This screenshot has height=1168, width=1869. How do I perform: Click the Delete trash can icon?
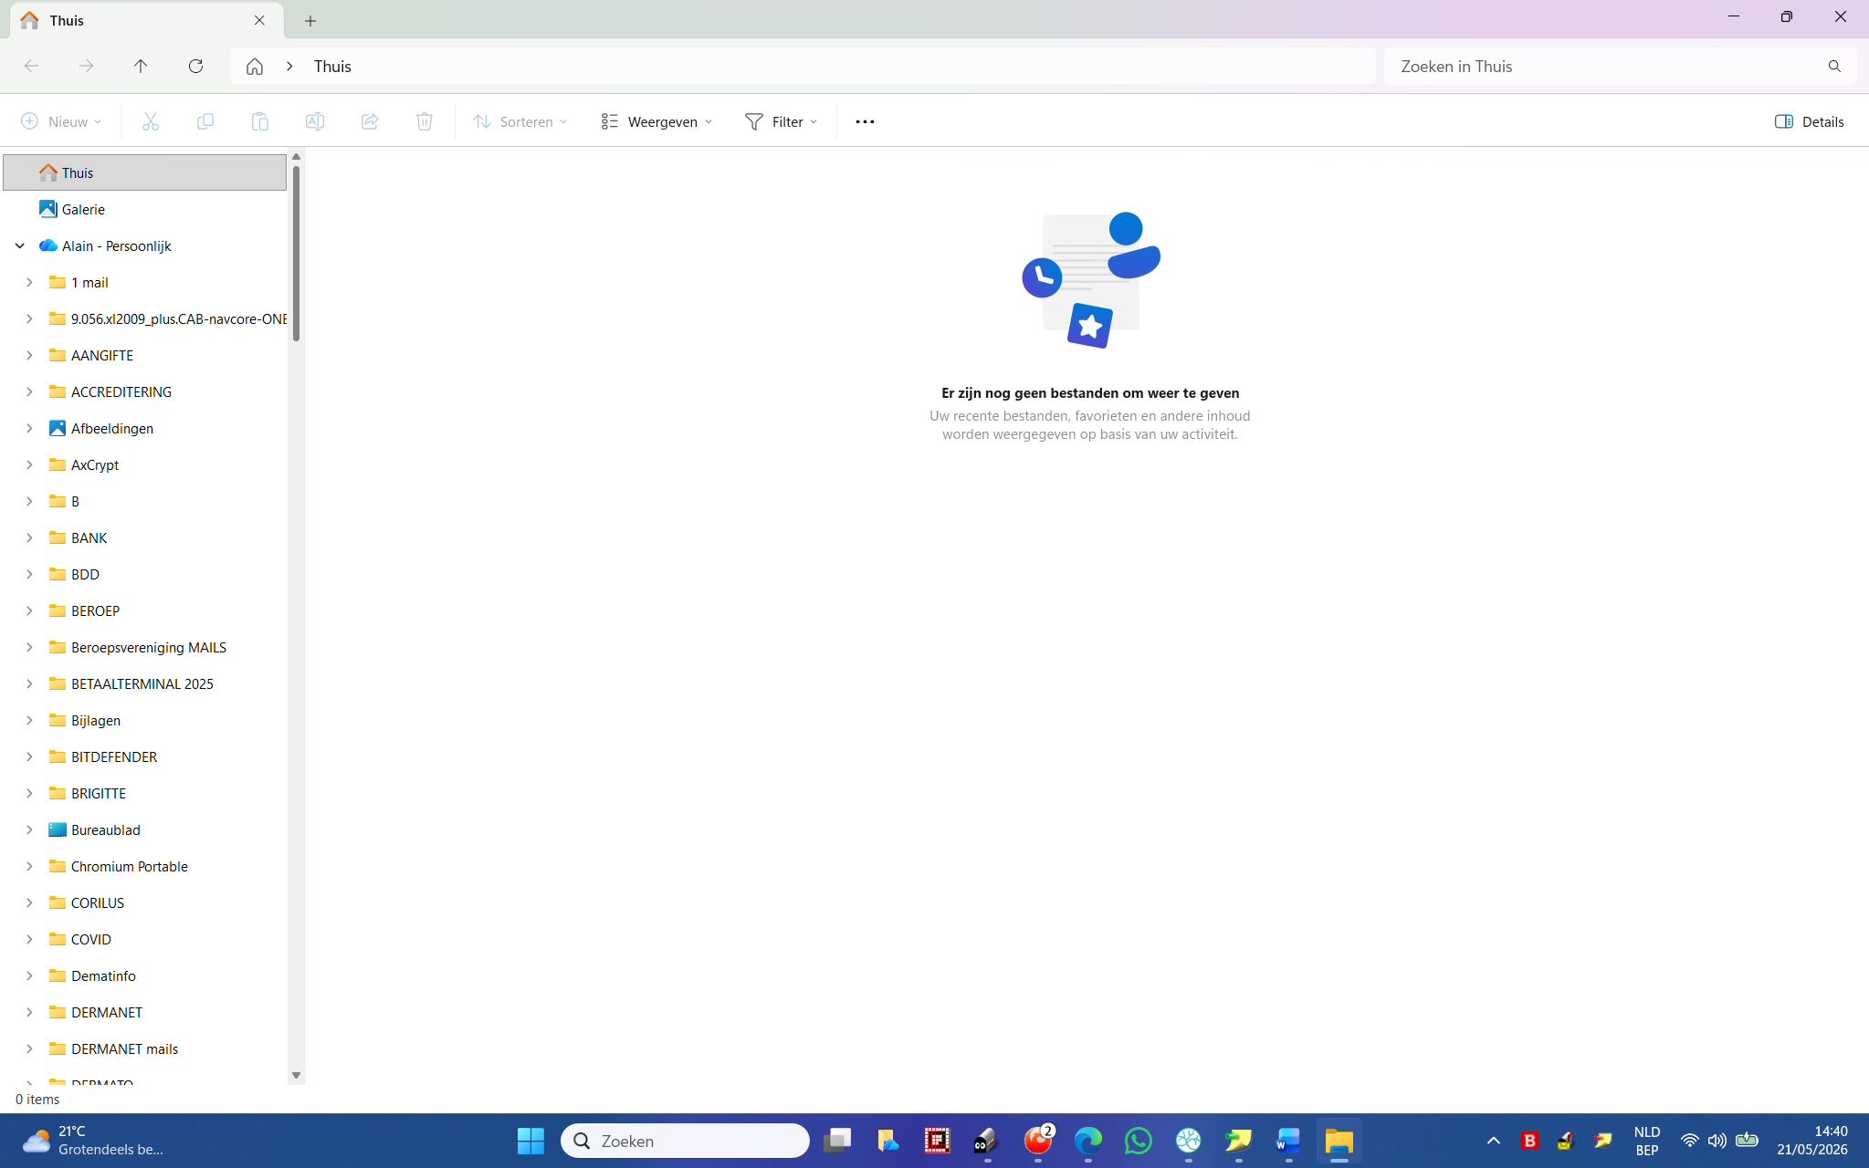(425, 121)
